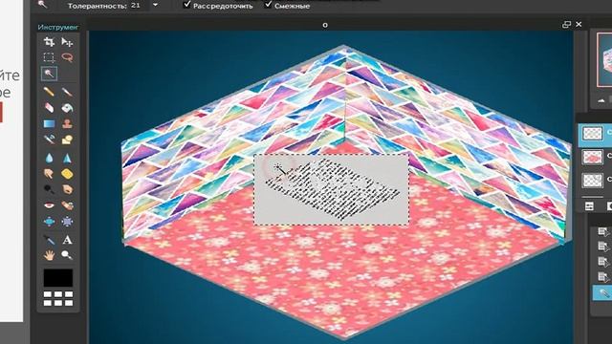Viewport: 612px width, 344px height.
Task: Select the Lasso tool
Action: pos(67,57)
